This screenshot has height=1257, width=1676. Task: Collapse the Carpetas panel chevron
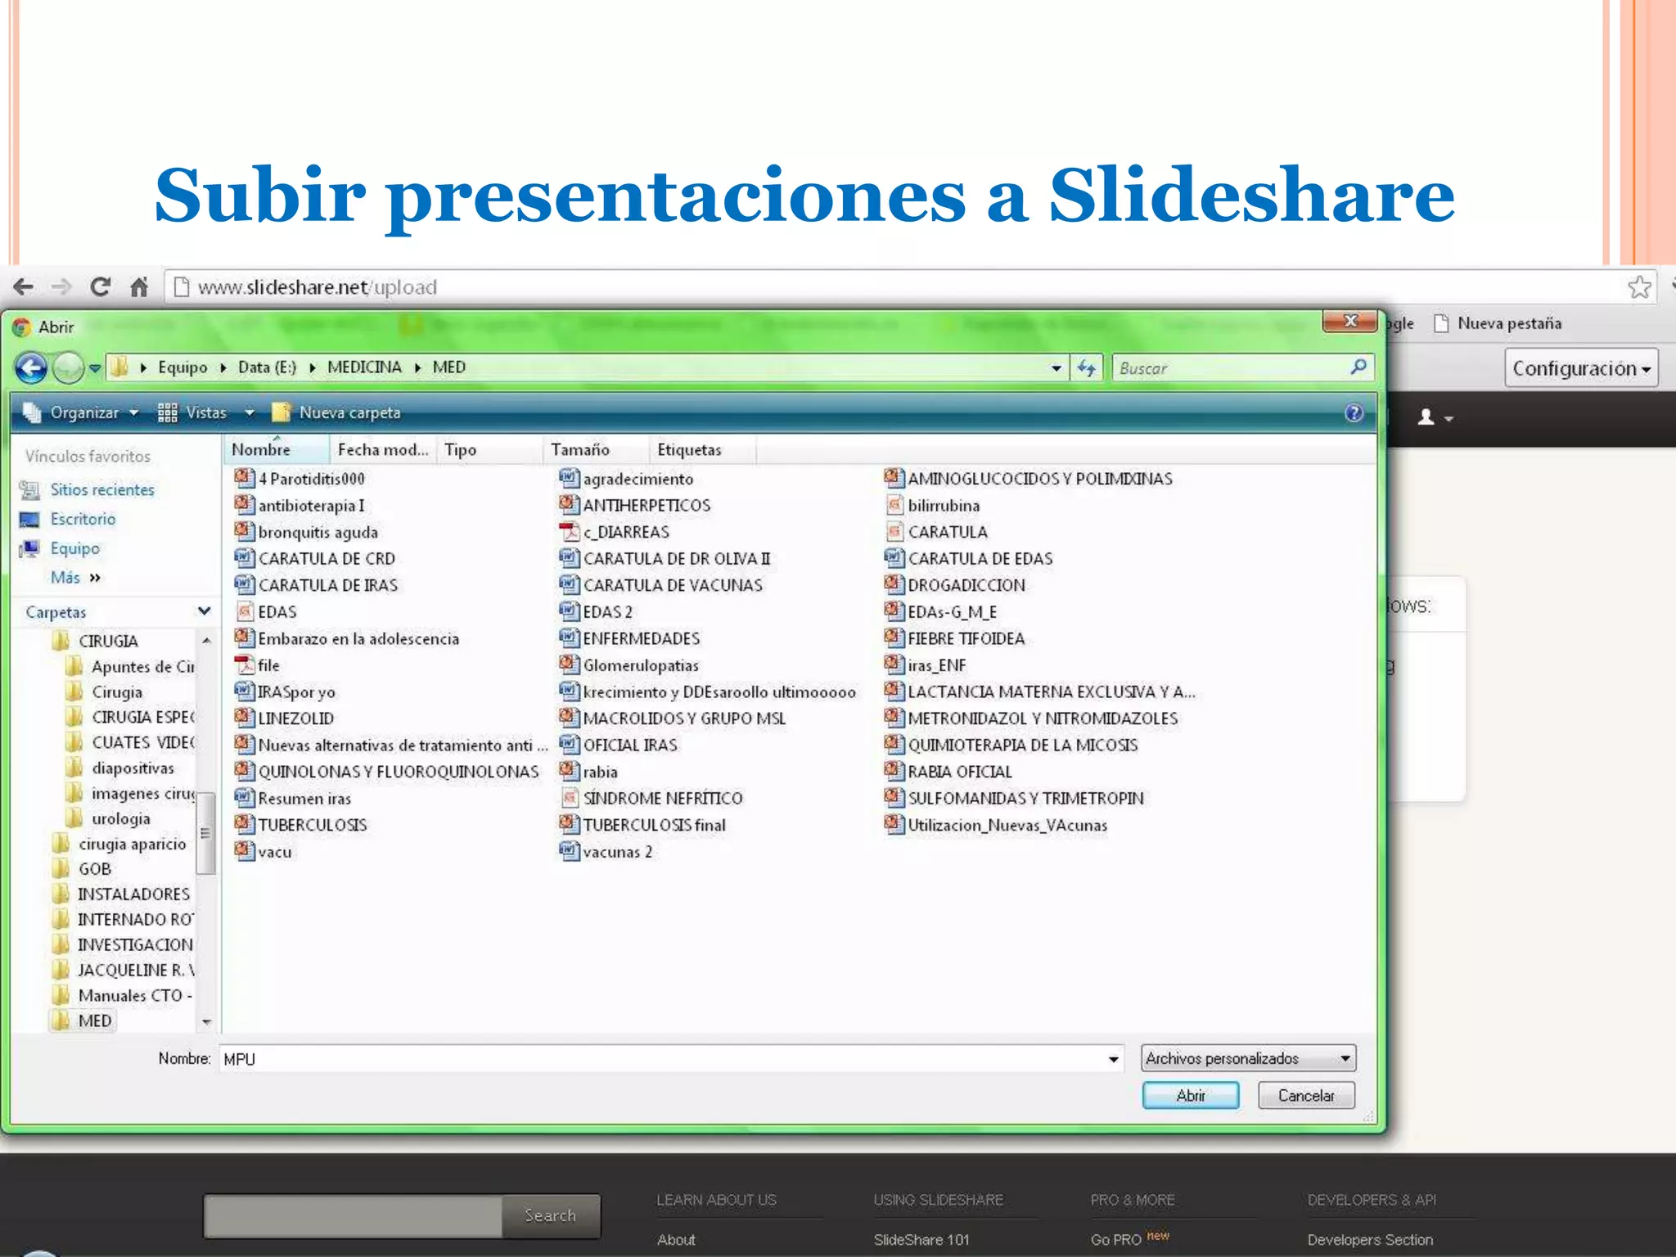pyautogui.click(x=204, y=611)
